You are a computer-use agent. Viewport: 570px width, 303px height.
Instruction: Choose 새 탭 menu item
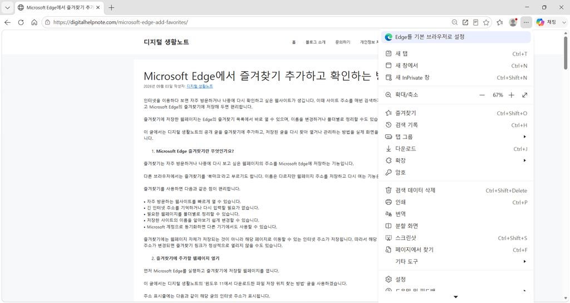(456, 53)
